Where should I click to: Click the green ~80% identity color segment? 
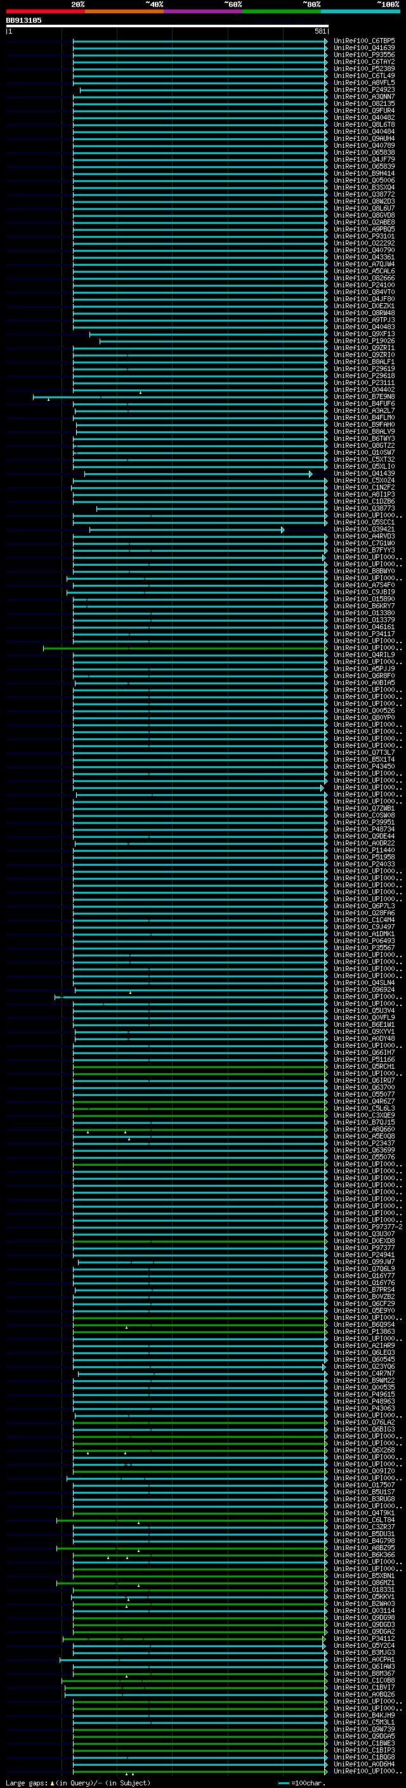coord(282,12)
